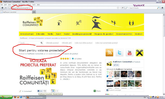Click the Raiffeisen Comunitati header logo

pos(33,22)
